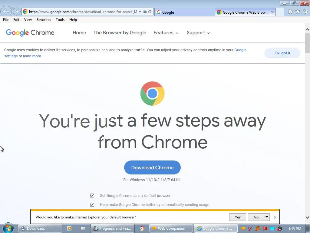This screenshot has width=310, height=233.
Task: Click the Google Chrome logo in header
Action: (x=30, y=33)
